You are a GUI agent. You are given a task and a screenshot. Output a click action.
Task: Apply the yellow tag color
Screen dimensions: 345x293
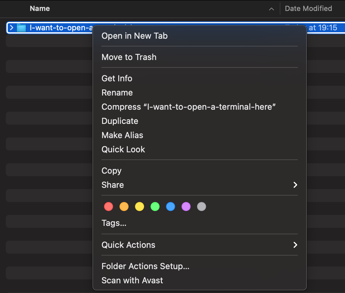click(x=140, y=207)
